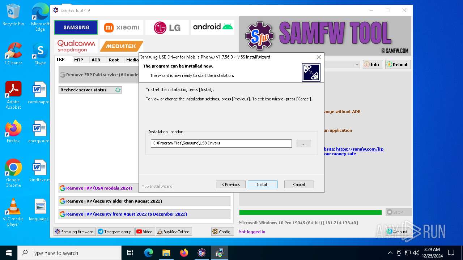Screen dimensions: 463x260
Task: Open Firefox desktop shortcut
Action: 13,132
